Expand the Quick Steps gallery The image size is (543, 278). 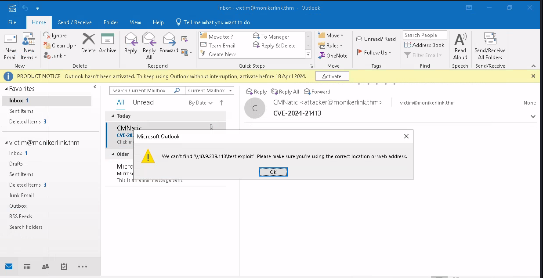(308, 54)
